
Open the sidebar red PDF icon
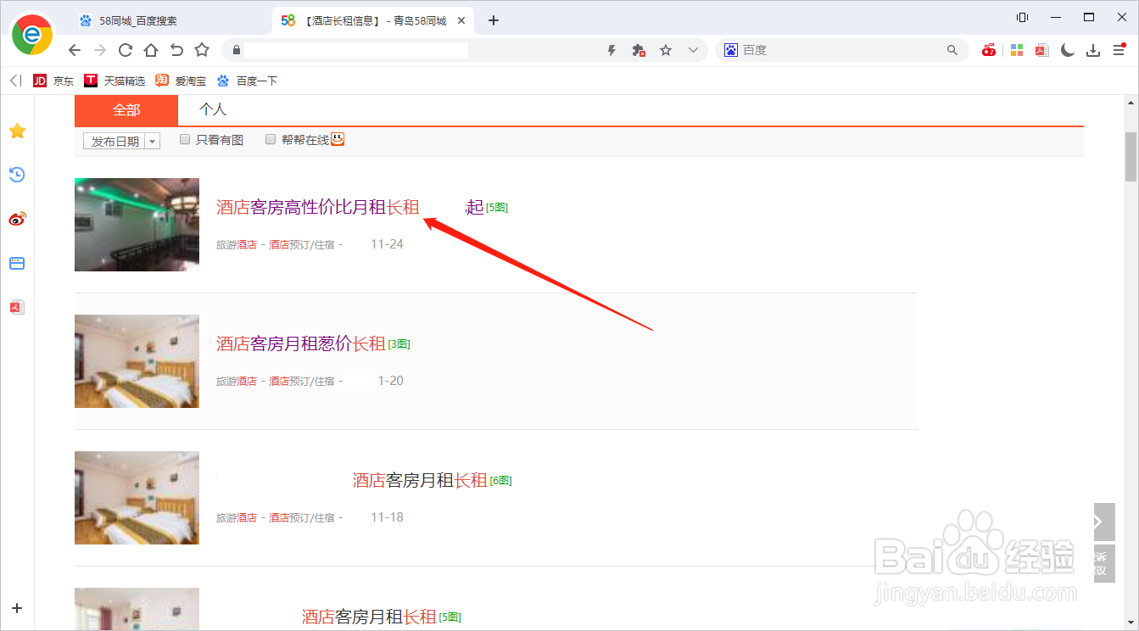(17, 307)
